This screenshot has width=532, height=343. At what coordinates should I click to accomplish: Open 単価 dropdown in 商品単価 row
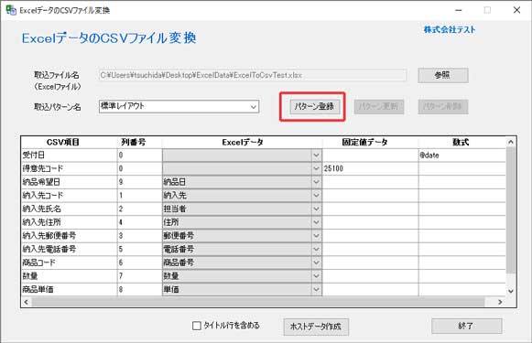316,289
